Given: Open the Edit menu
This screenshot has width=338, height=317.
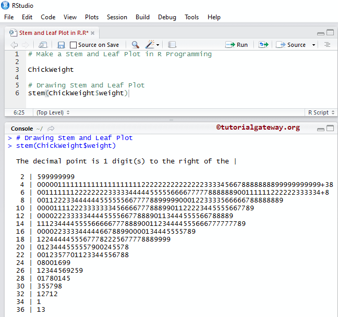Looking at the screenshot, I should point(27,17).
